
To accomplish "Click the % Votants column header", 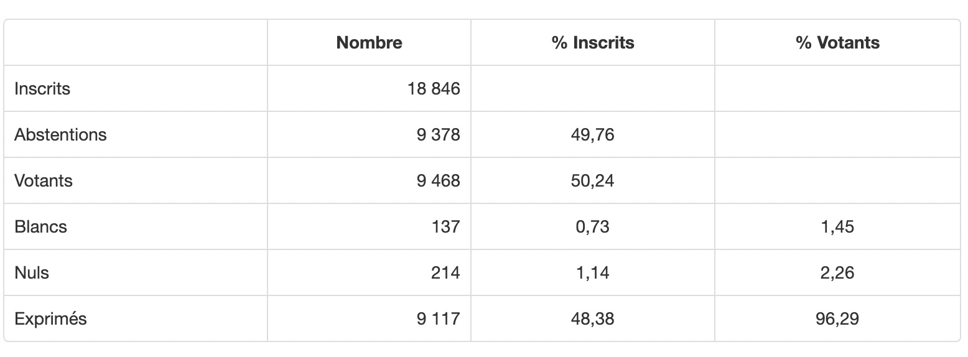I will point(837,43).
